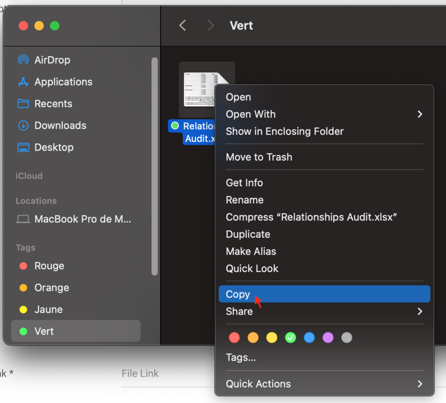The image size is (446, 403).
Task: Choose Copy from the context menu
Action: (238, 294)
